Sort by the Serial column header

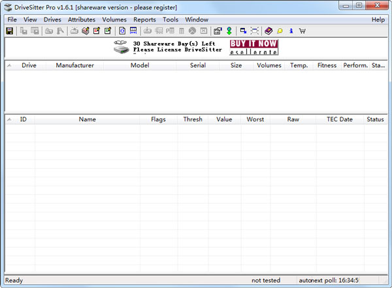tap(198, 65)
